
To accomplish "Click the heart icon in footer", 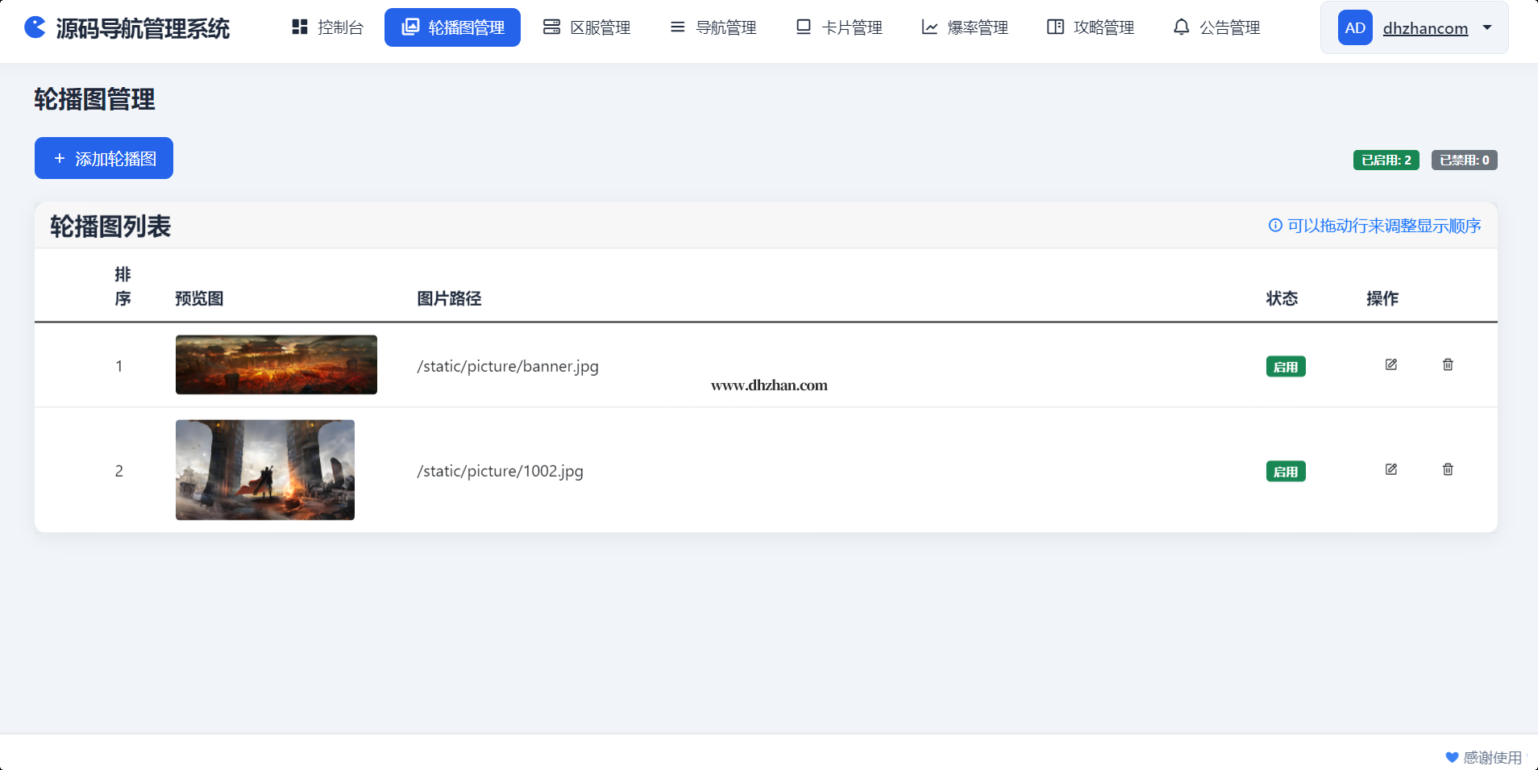I will click(x=1452, y=757).
